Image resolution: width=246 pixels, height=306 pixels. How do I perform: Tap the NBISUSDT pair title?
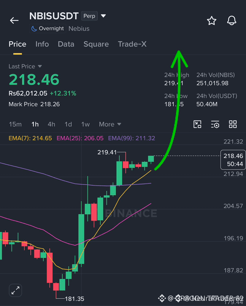click(54, 16)
